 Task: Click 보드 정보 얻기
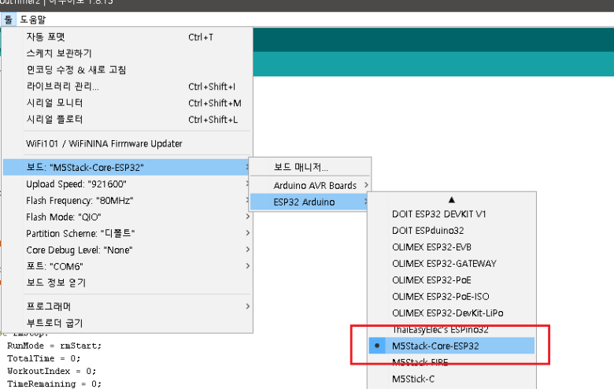[128, 283]
